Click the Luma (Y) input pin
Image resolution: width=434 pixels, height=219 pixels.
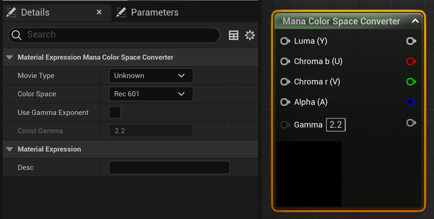(285, 41)
